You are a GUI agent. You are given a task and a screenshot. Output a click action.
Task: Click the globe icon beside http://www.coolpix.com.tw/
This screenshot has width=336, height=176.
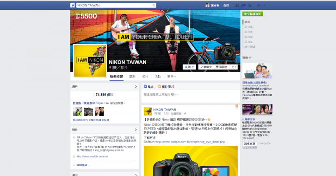pos(74,156)
